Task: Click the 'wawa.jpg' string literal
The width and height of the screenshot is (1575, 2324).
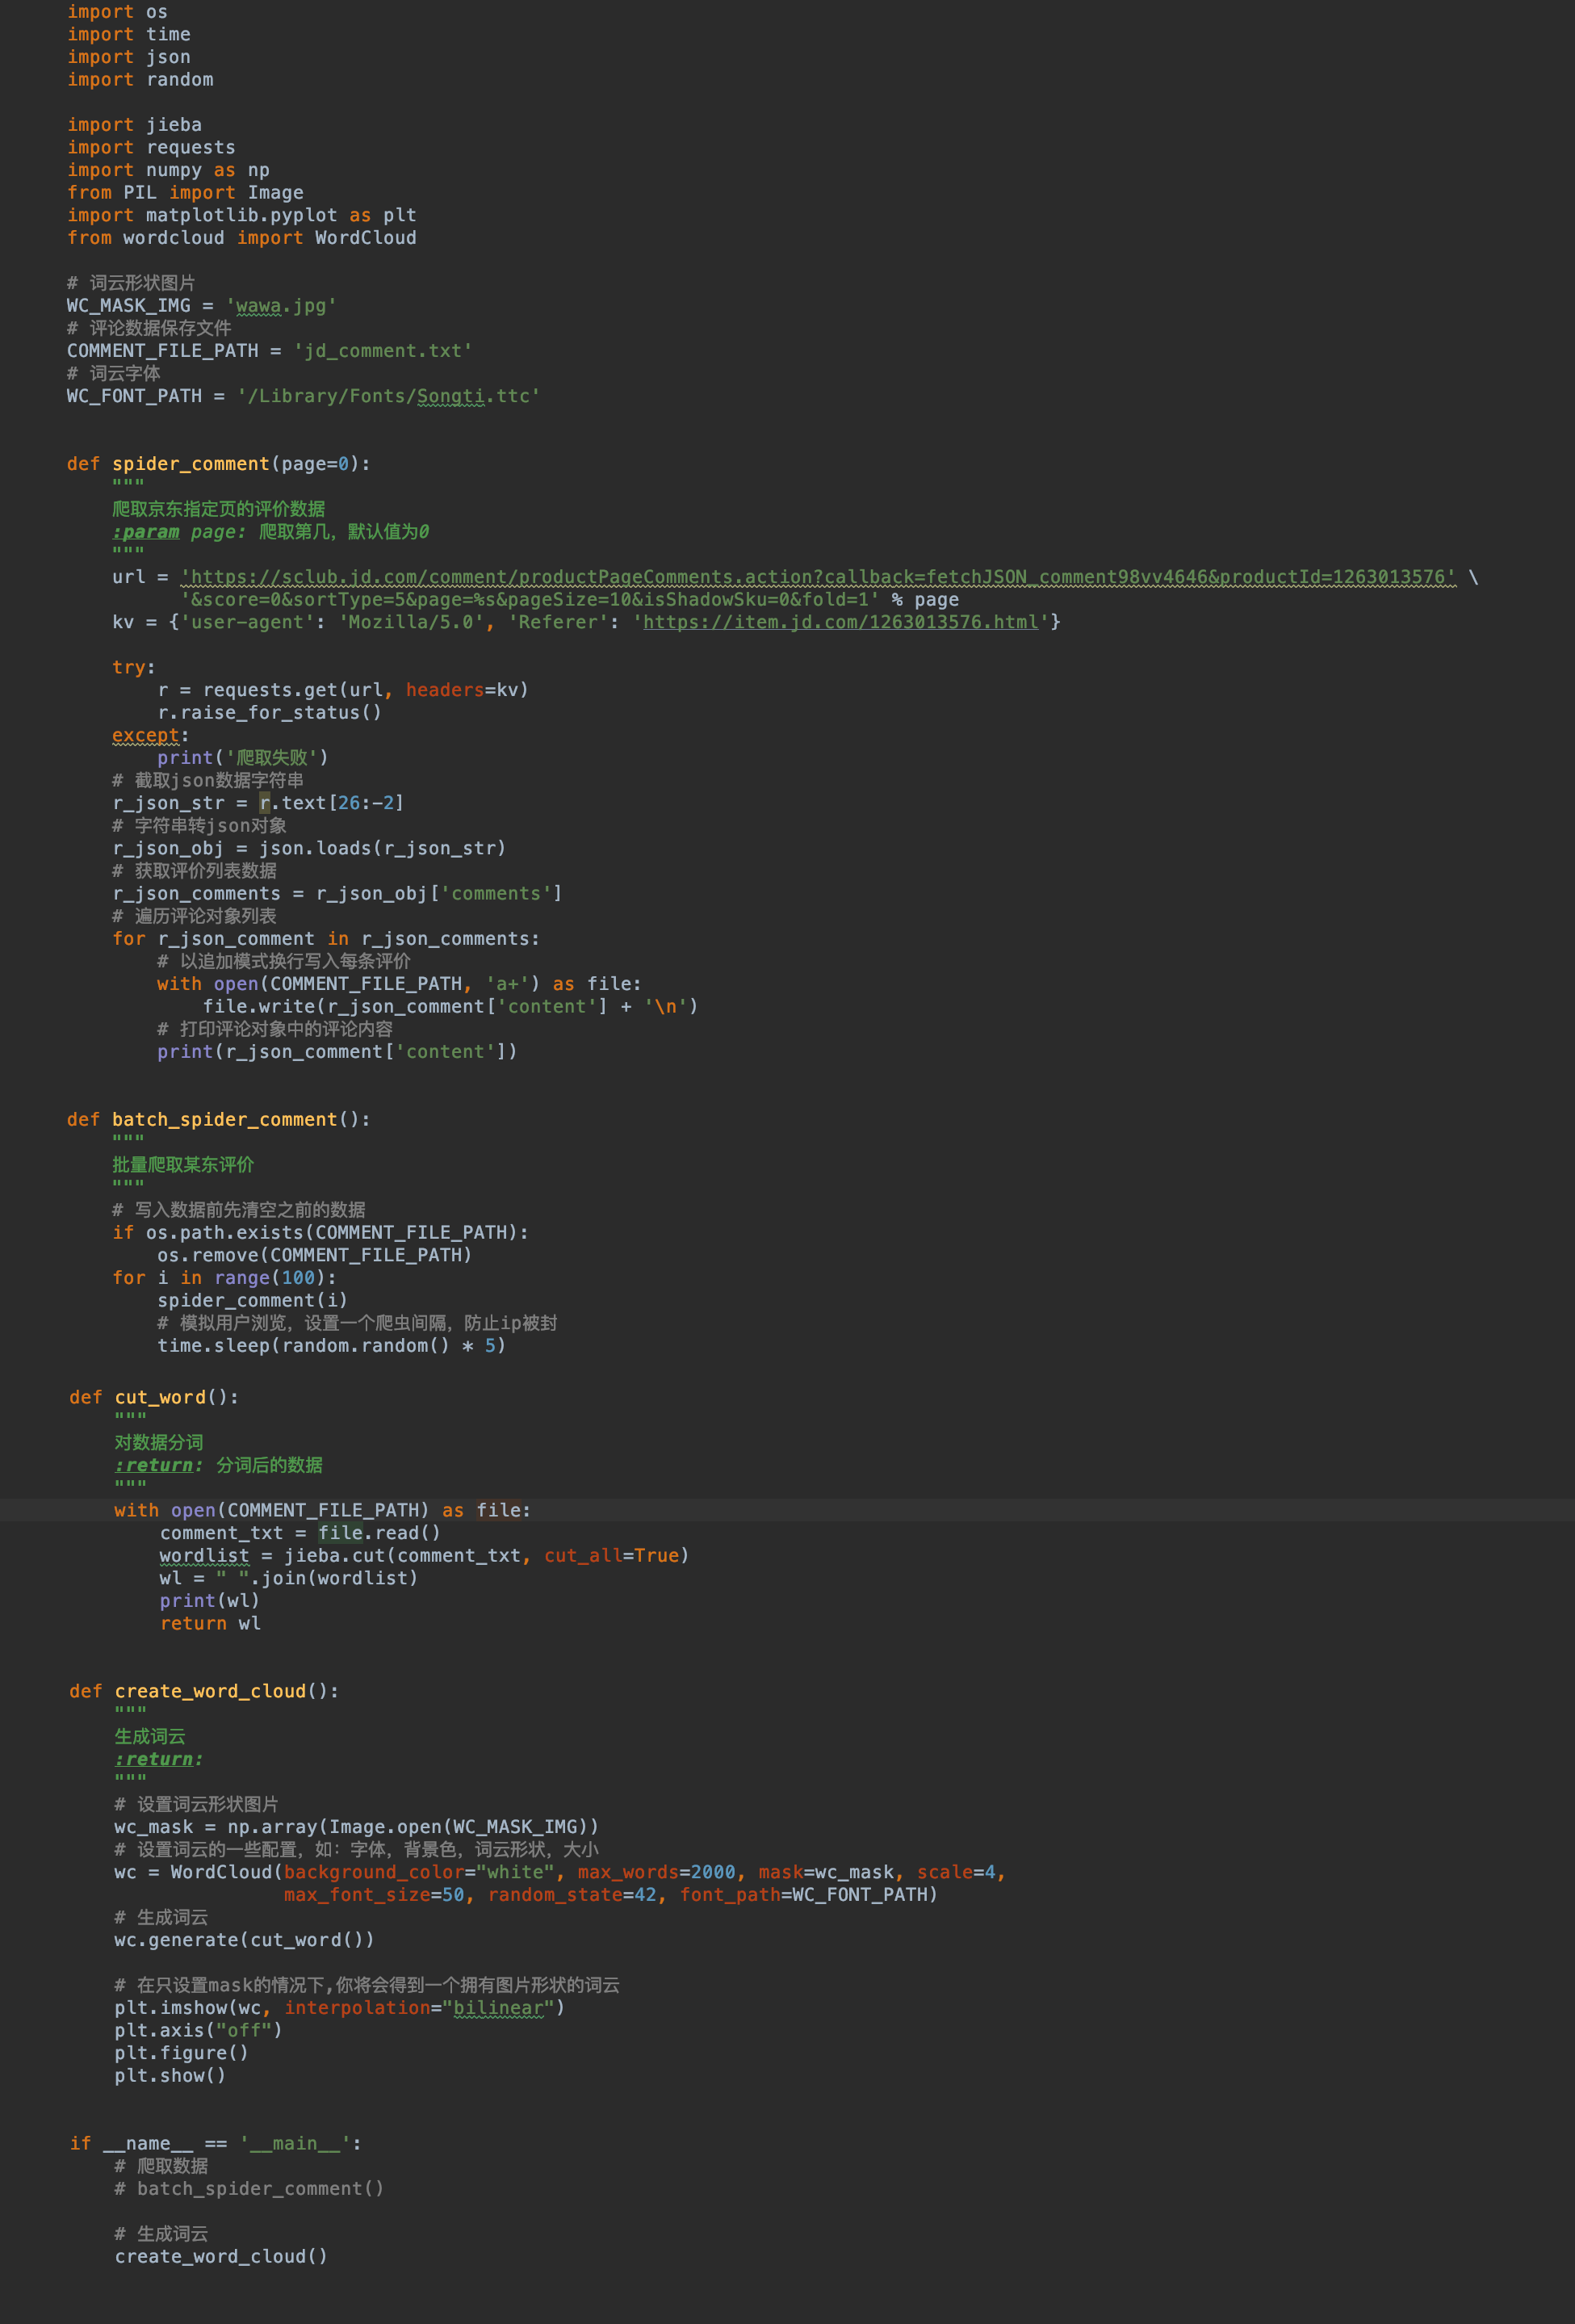Action: pos(281,306)
